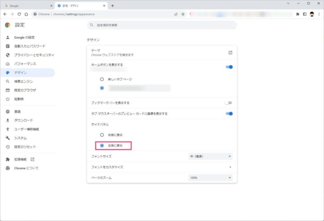Click the 設定項目を検索 search field
The image size is (324, 221).
coord(162,25)
